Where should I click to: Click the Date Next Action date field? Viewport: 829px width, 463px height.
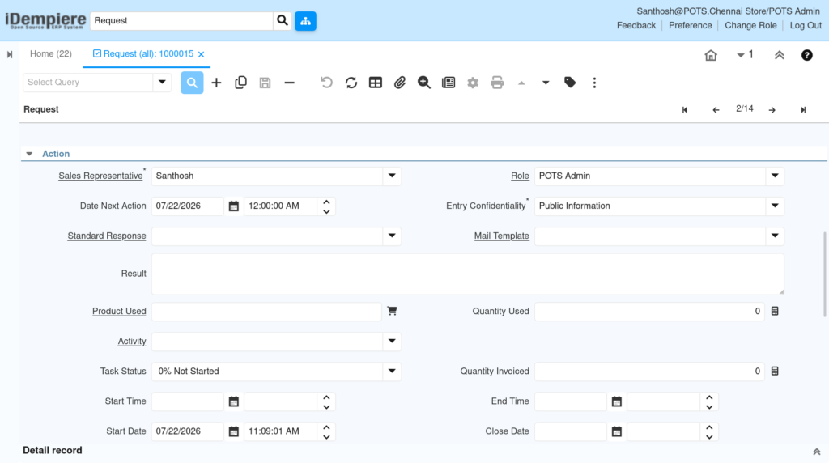pyautogui.click(x=188, y=206)
